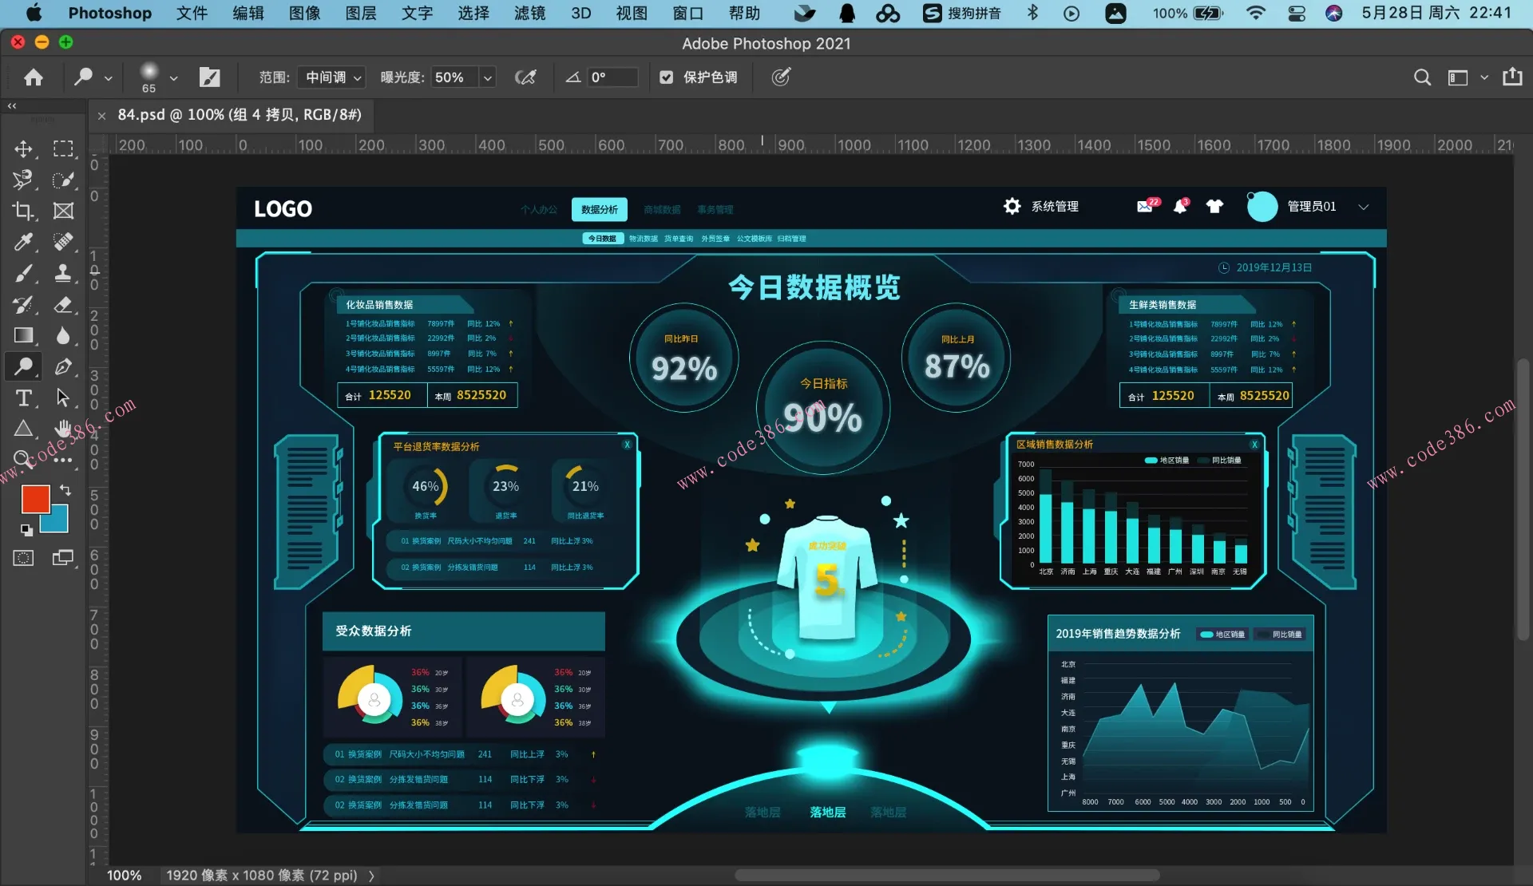
Task: Select the Move tool
Action: point(23,149)
